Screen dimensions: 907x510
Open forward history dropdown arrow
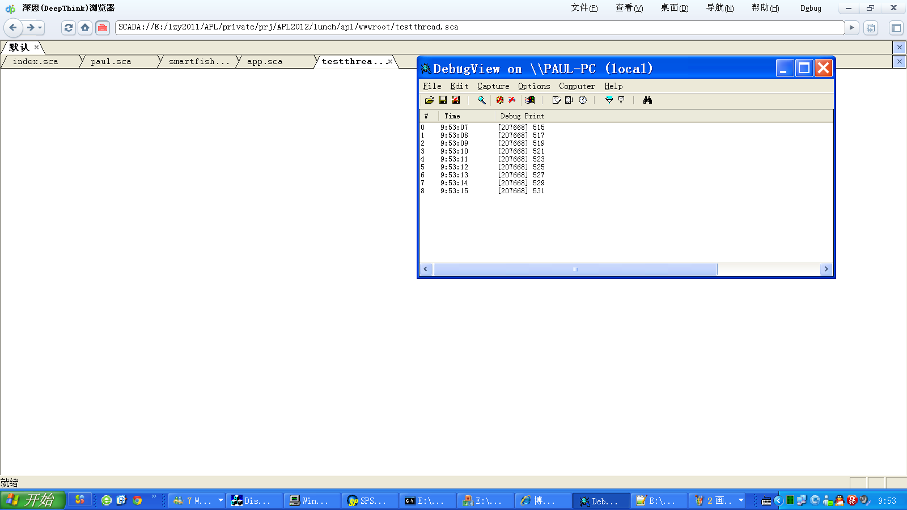(40, 27)
